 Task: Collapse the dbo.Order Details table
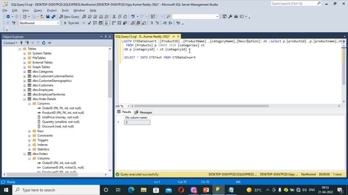[x=24, y=99]
